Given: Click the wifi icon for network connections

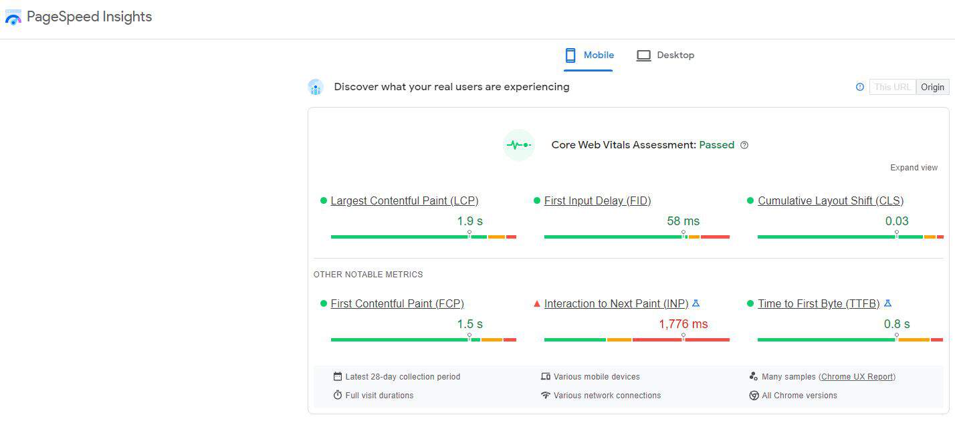Looking at the screenshot, I should click(546, 395).
